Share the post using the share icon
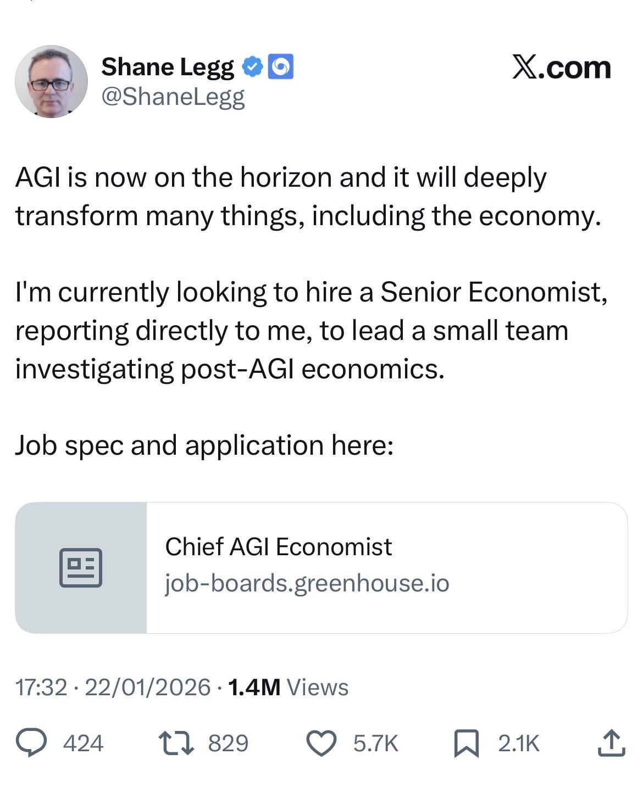 [x=611, y=743]
